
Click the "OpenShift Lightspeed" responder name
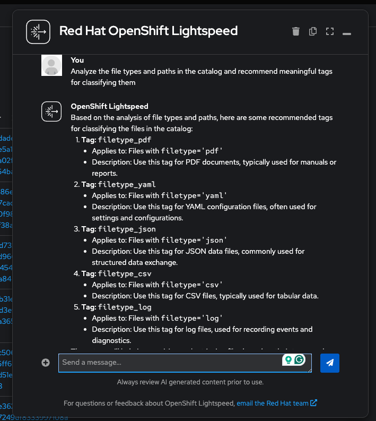click(x=109, y=106)
